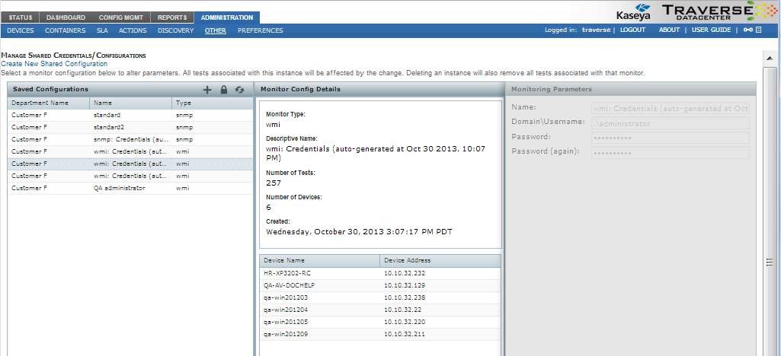The image size is (781, 356).
Task: Click the Domain\Username input field
Action: 670,122
